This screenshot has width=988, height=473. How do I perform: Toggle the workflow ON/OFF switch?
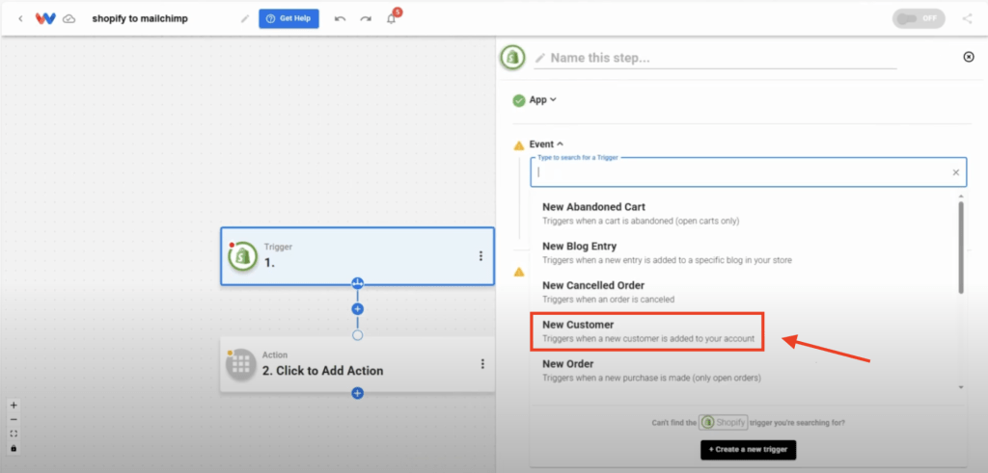pos(919,18)
